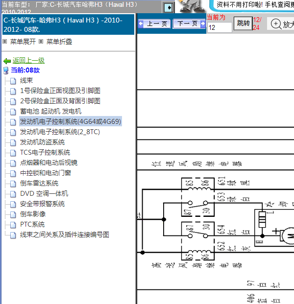This screenshot has width=294, height=304.
Task: Select 当前:08款 tree root
Action: (x=25, y=70)
